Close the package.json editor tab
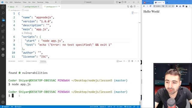 click(59, 7)
